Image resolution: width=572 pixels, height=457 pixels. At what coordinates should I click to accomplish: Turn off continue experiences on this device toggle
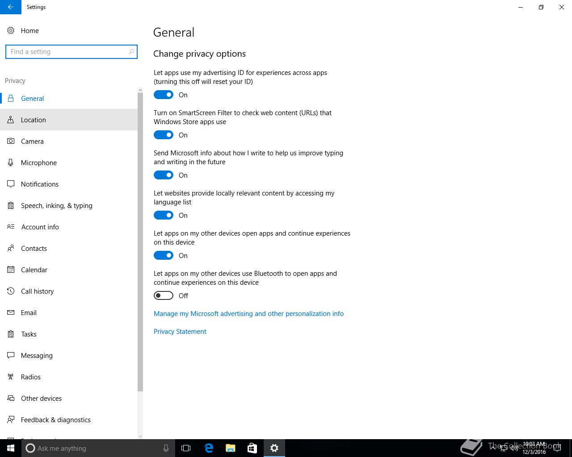pos(164,255)
